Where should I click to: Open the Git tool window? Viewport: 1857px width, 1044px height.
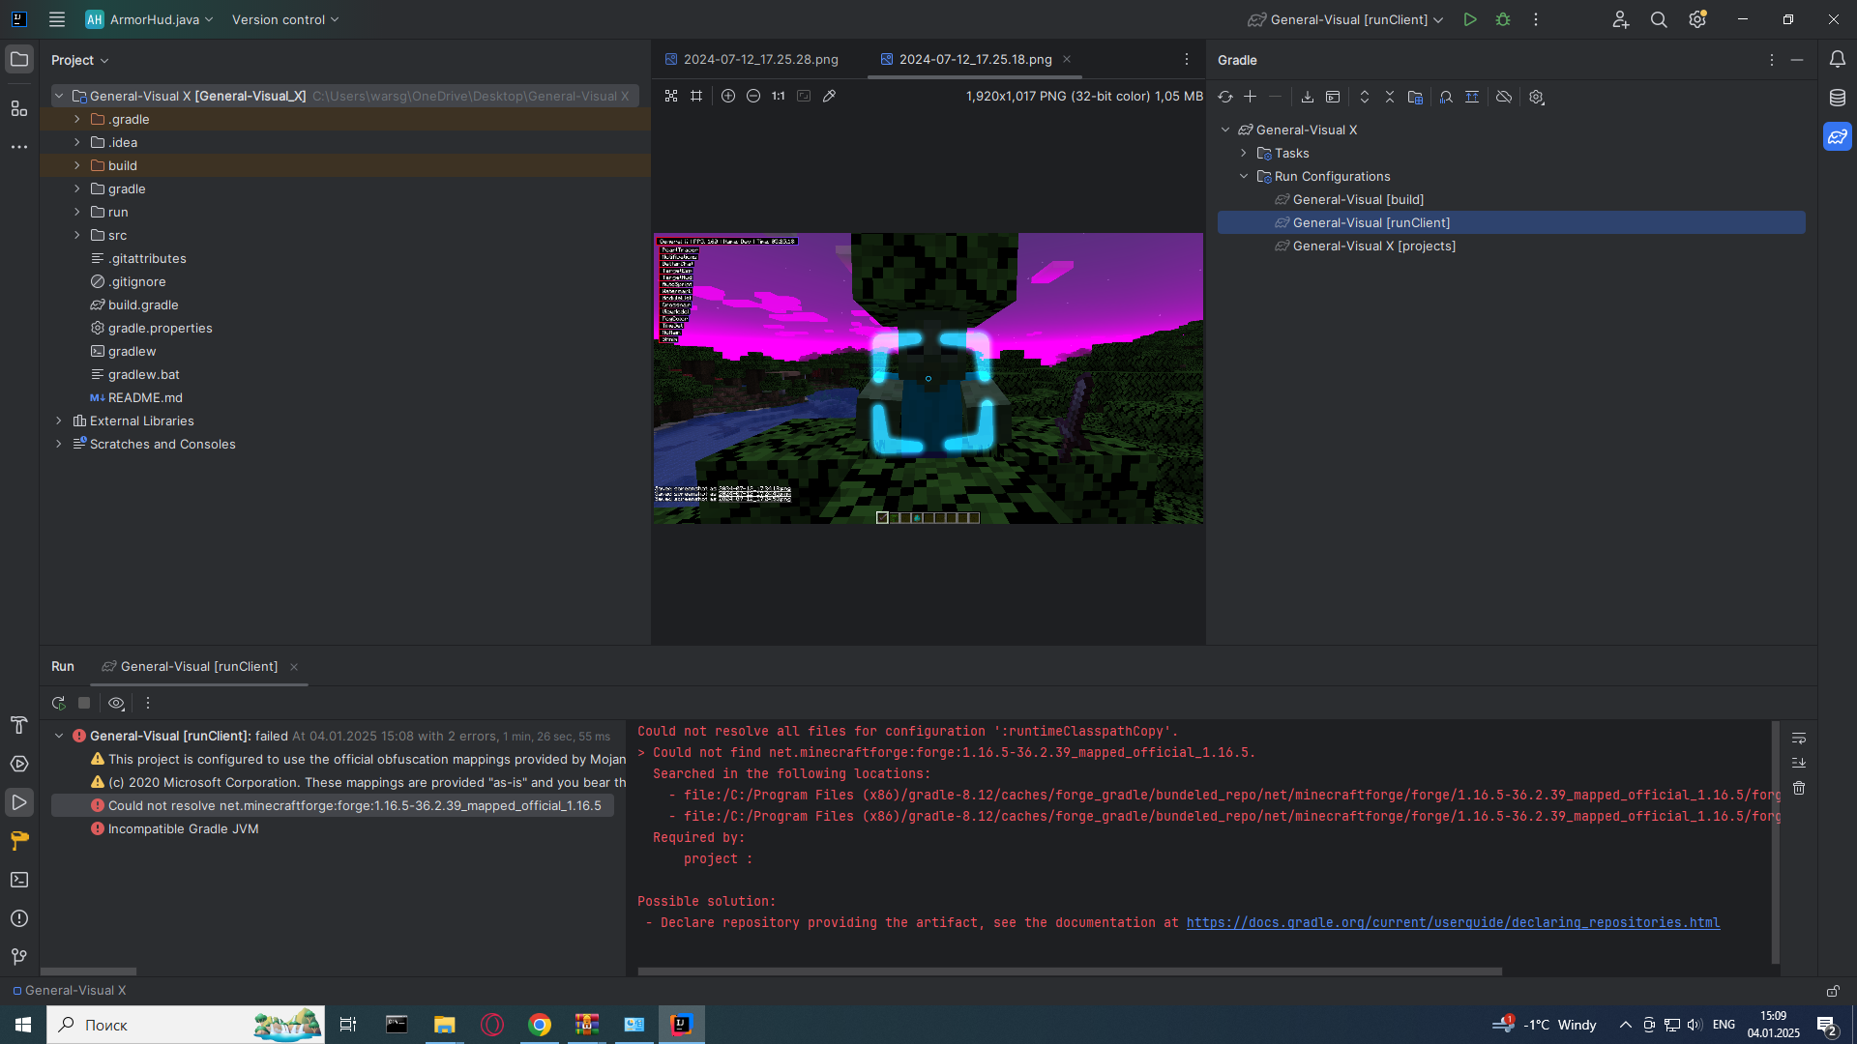point(19,957)
